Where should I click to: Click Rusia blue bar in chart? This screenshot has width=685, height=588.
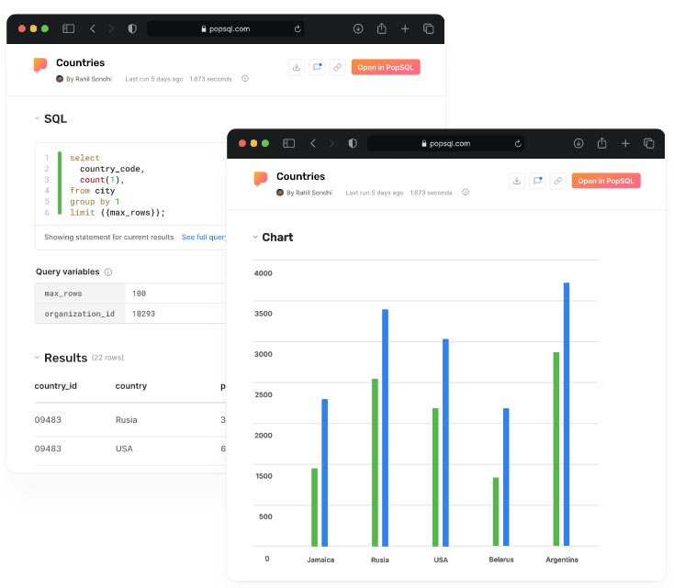[385, 427]
